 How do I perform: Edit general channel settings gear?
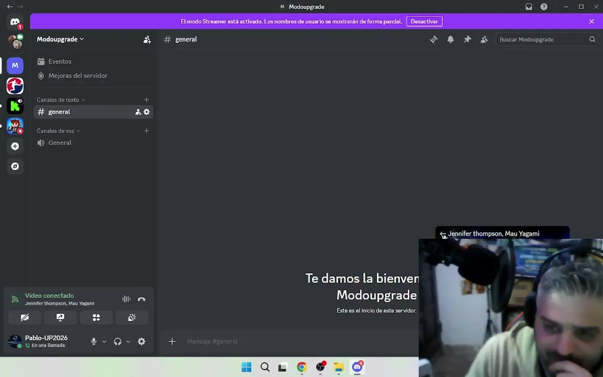(147, 112)
